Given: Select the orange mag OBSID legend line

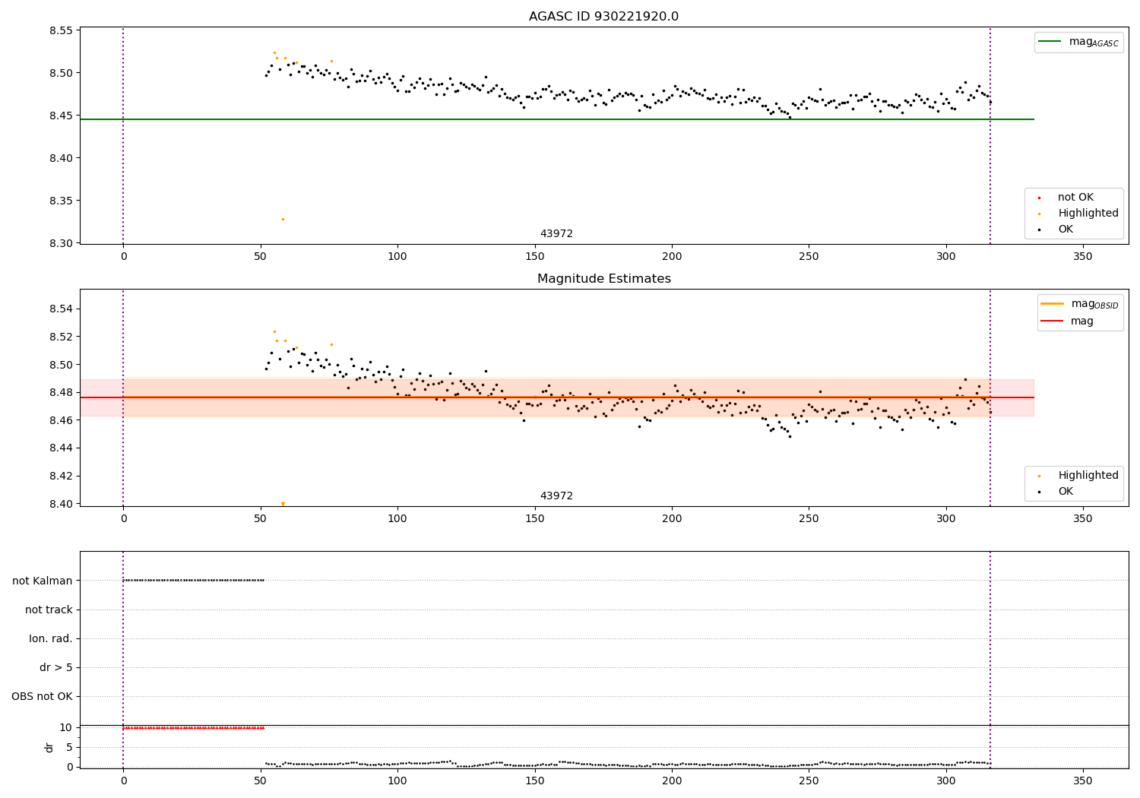Looking at the screenshot, I should (1052, 304).
